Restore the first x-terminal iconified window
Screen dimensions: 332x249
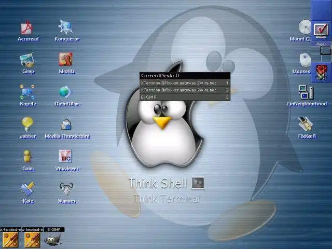click(x=10, y=240)
